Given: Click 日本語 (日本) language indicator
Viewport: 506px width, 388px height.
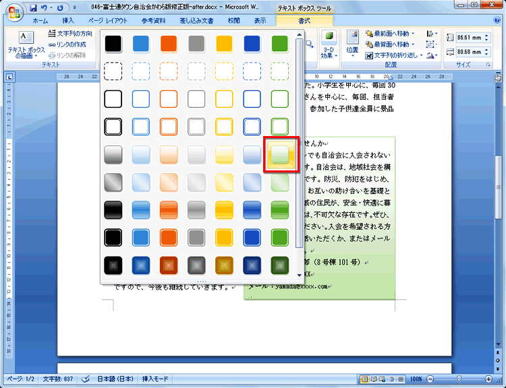Looking at the screenshot, I should [115, 379].
